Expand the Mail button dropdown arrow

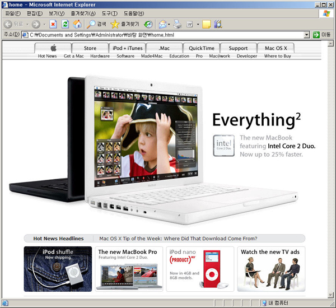tap(169, 25)
